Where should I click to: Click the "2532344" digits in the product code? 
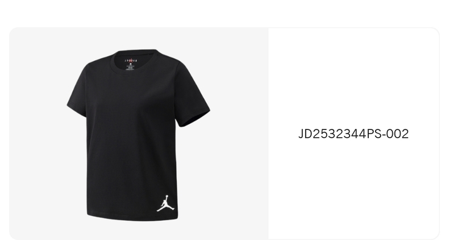point(339,134)
